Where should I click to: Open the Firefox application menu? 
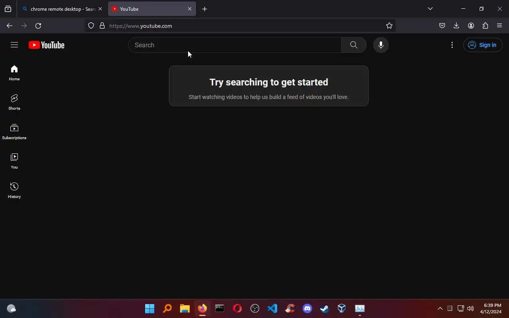pyautogui.click(x=499, y=26)
